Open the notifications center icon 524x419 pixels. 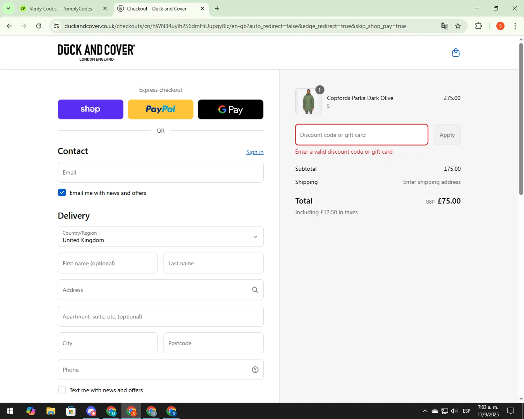pos(511,411)
